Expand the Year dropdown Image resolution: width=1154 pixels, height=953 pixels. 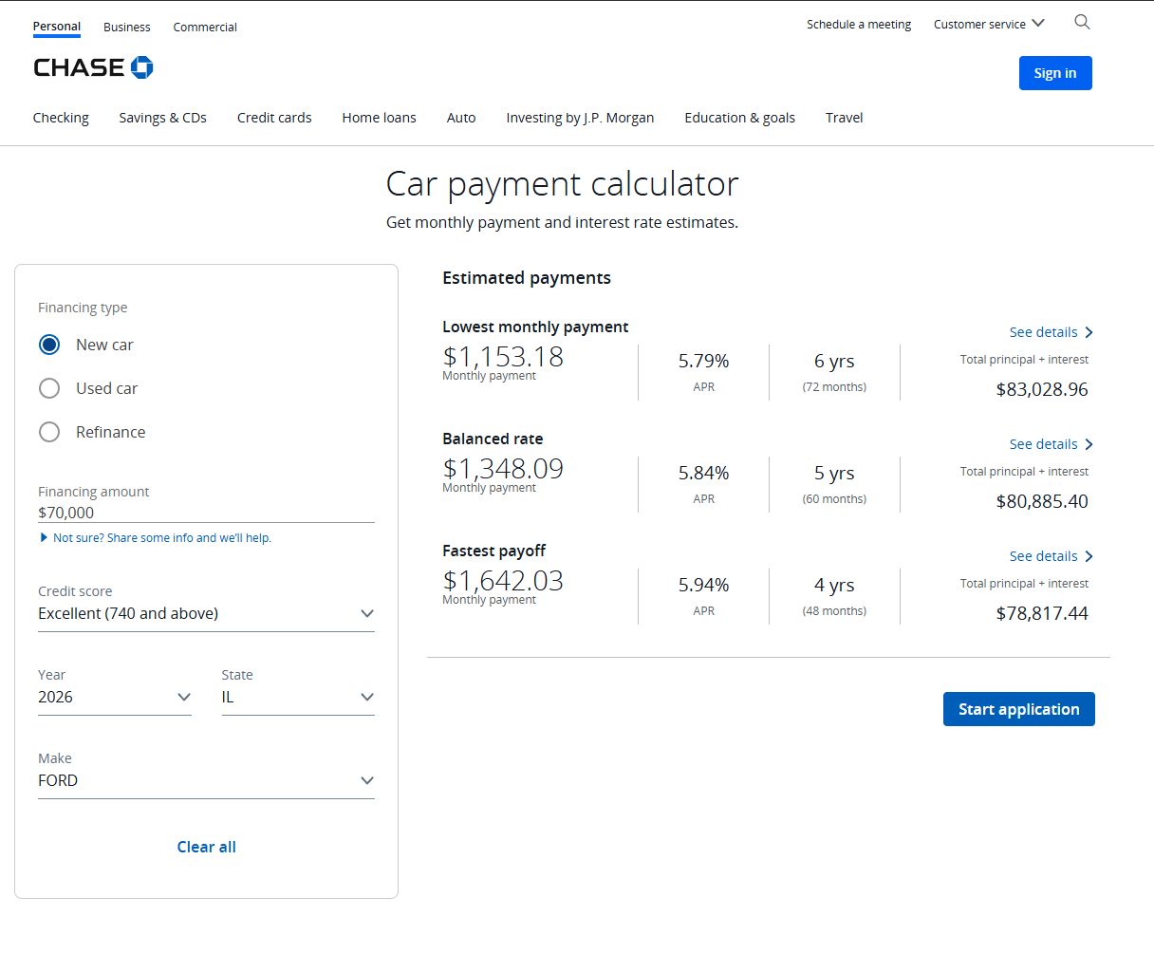(114, 697)
